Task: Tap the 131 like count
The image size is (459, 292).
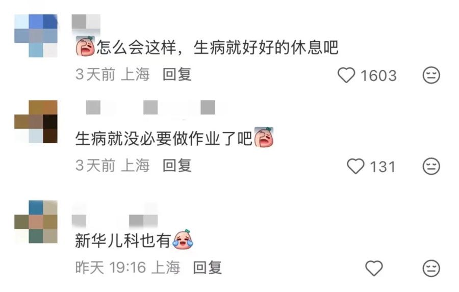Action: (383, 167)
